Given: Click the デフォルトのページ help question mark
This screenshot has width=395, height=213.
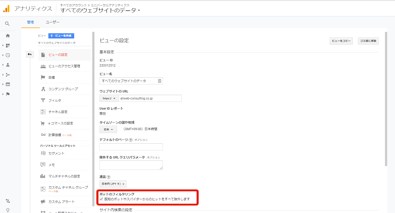Looking at the screenshot, I should click(131, 140).
